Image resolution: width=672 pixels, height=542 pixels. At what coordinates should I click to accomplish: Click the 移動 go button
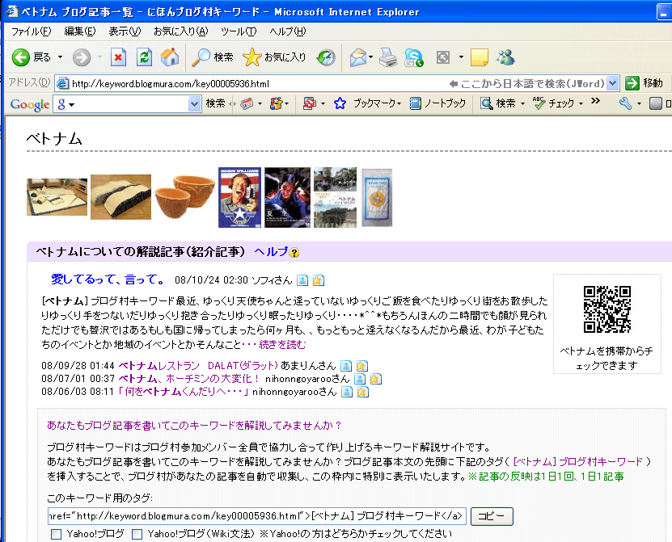point(645,83)
